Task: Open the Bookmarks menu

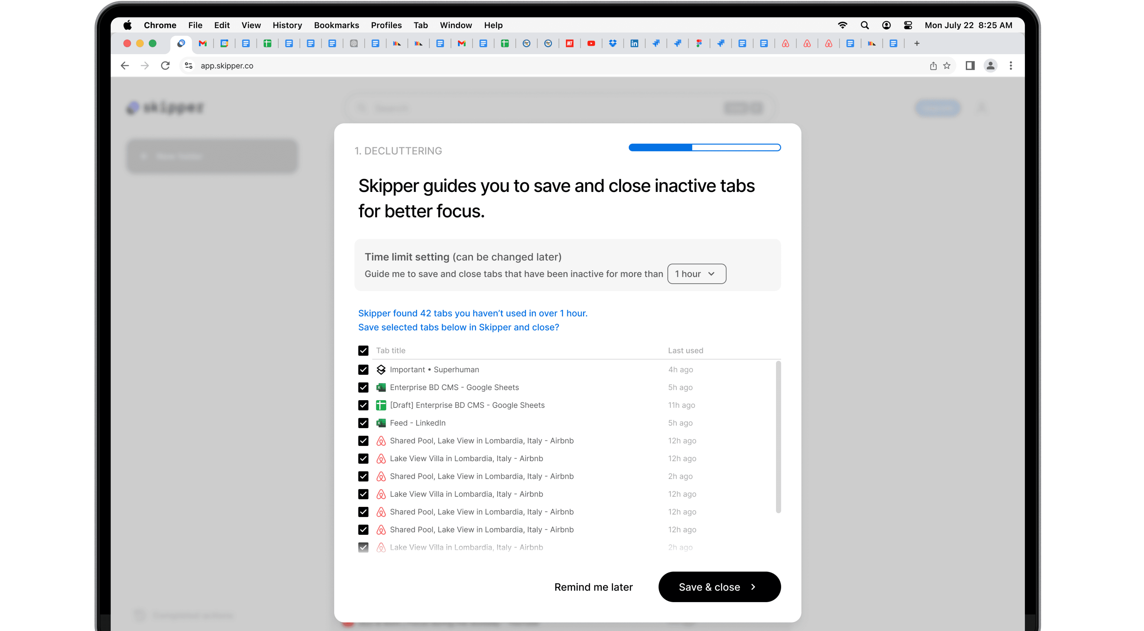Action: 336,25
